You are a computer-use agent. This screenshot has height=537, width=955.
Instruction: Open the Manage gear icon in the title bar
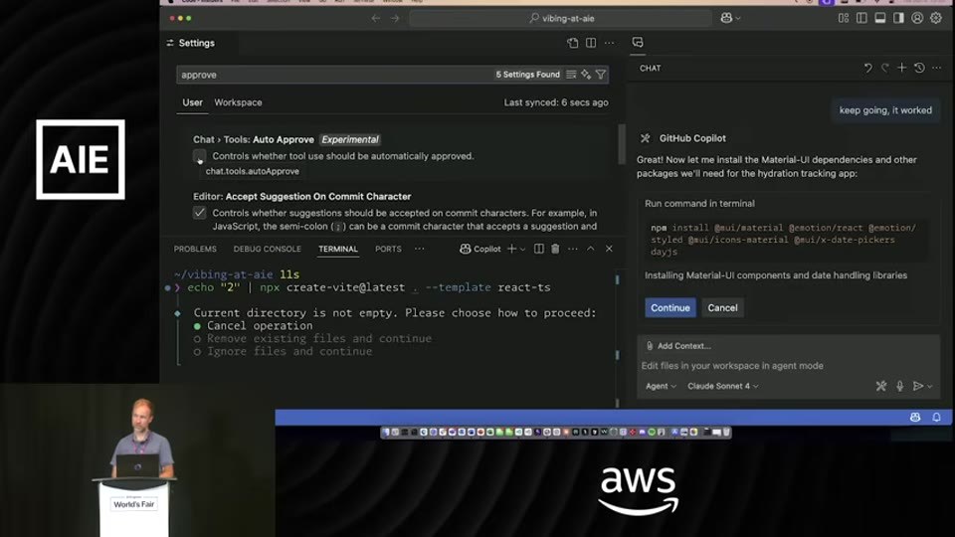(936, 18)
